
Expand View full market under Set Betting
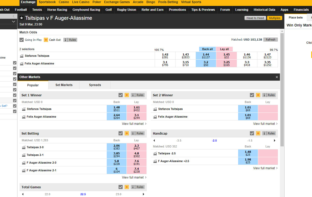[134, 177]
